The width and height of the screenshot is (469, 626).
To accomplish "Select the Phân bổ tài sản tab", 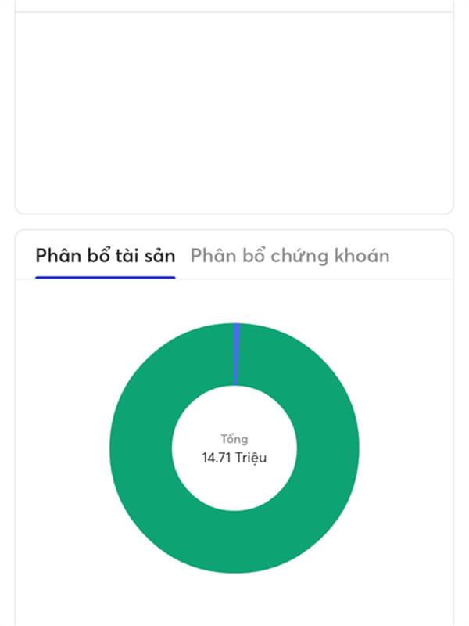I will point(106,256).
